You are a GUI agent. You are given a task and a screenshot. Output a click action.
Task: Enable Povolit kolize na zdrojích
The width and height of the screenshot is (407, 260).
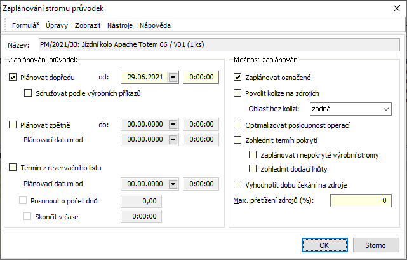pyautogui.click(x=238, y=93)
